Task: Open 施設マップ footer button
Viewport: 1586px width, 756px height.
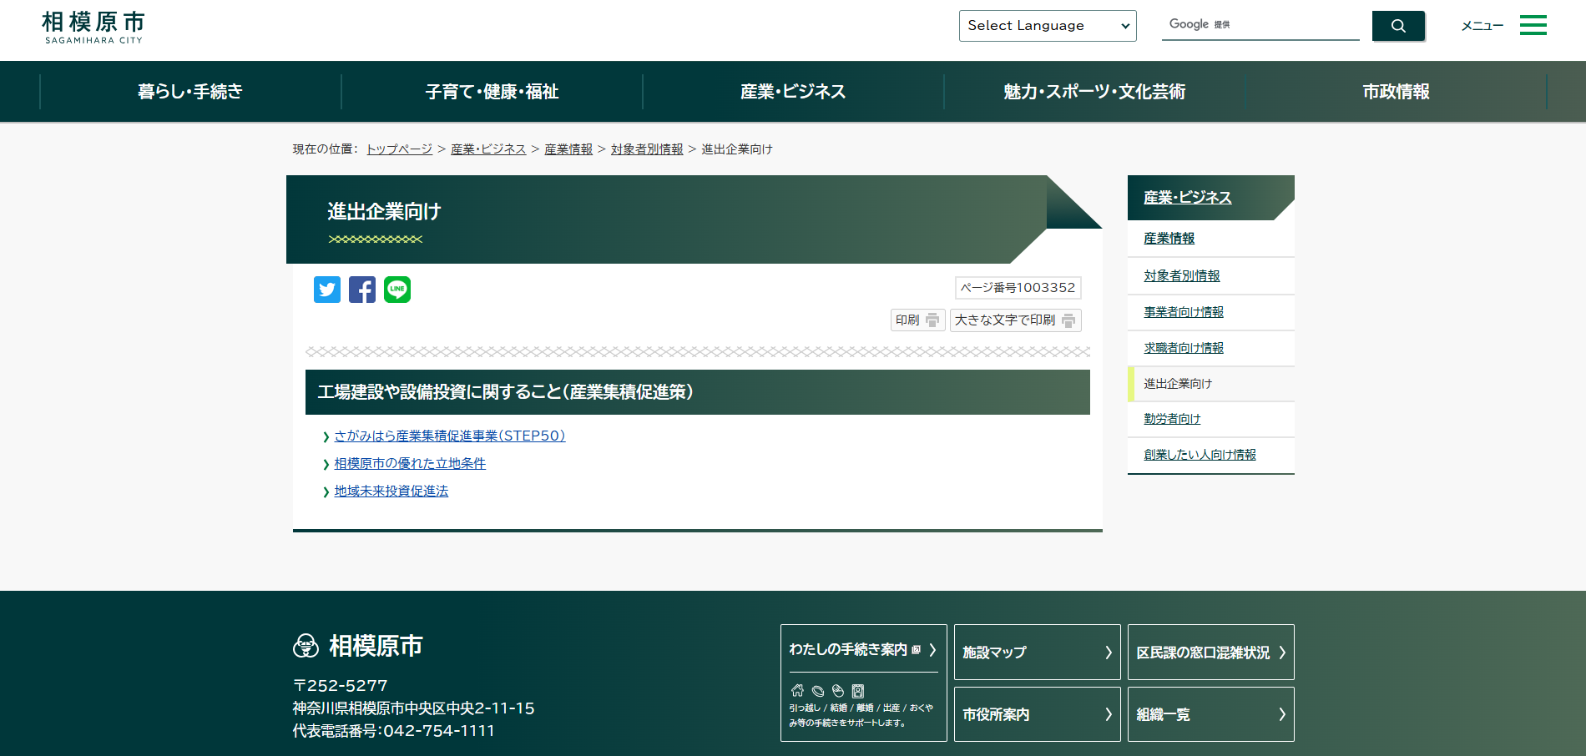Action: 1037,652
